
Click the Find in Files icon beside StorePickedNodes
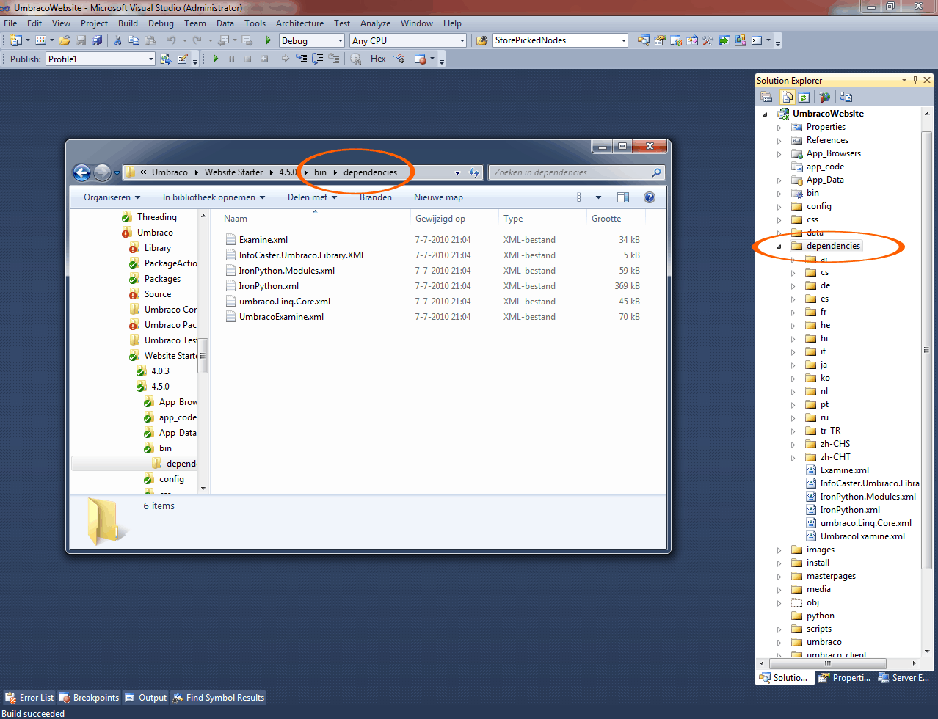482,40
